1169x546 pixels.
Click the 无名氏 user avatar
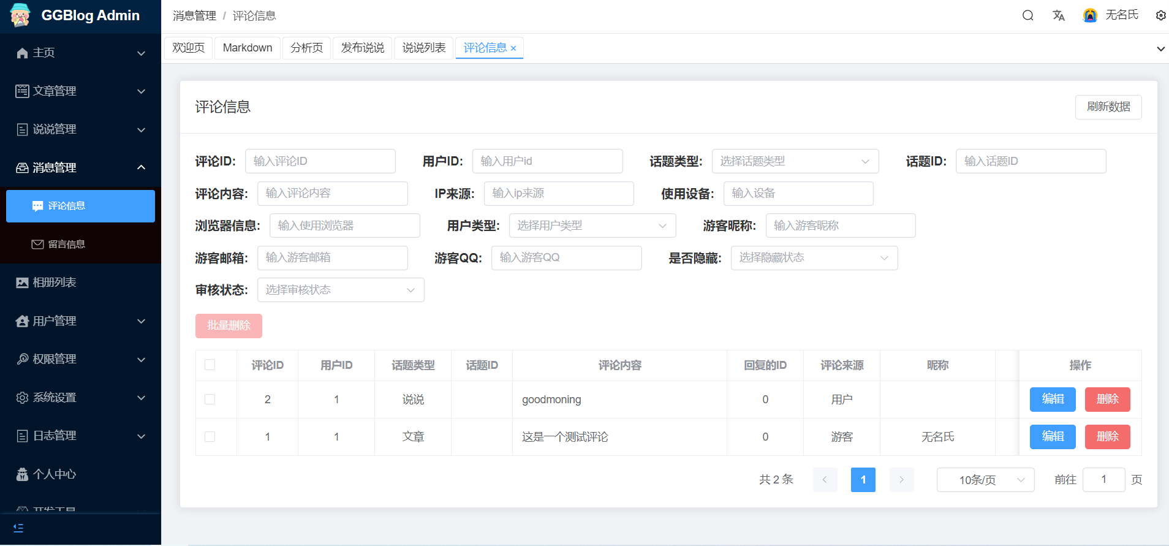pos(1090,15)
